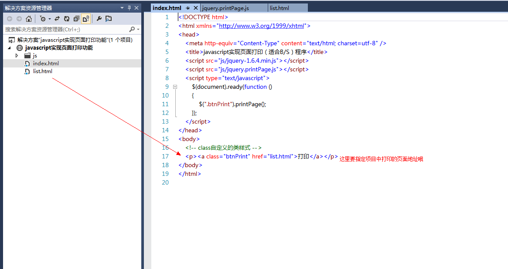The image size is (508, 269).
Task: Collapse the javascript实现页面打印功能 project node
Action: [x=10, y=48]
